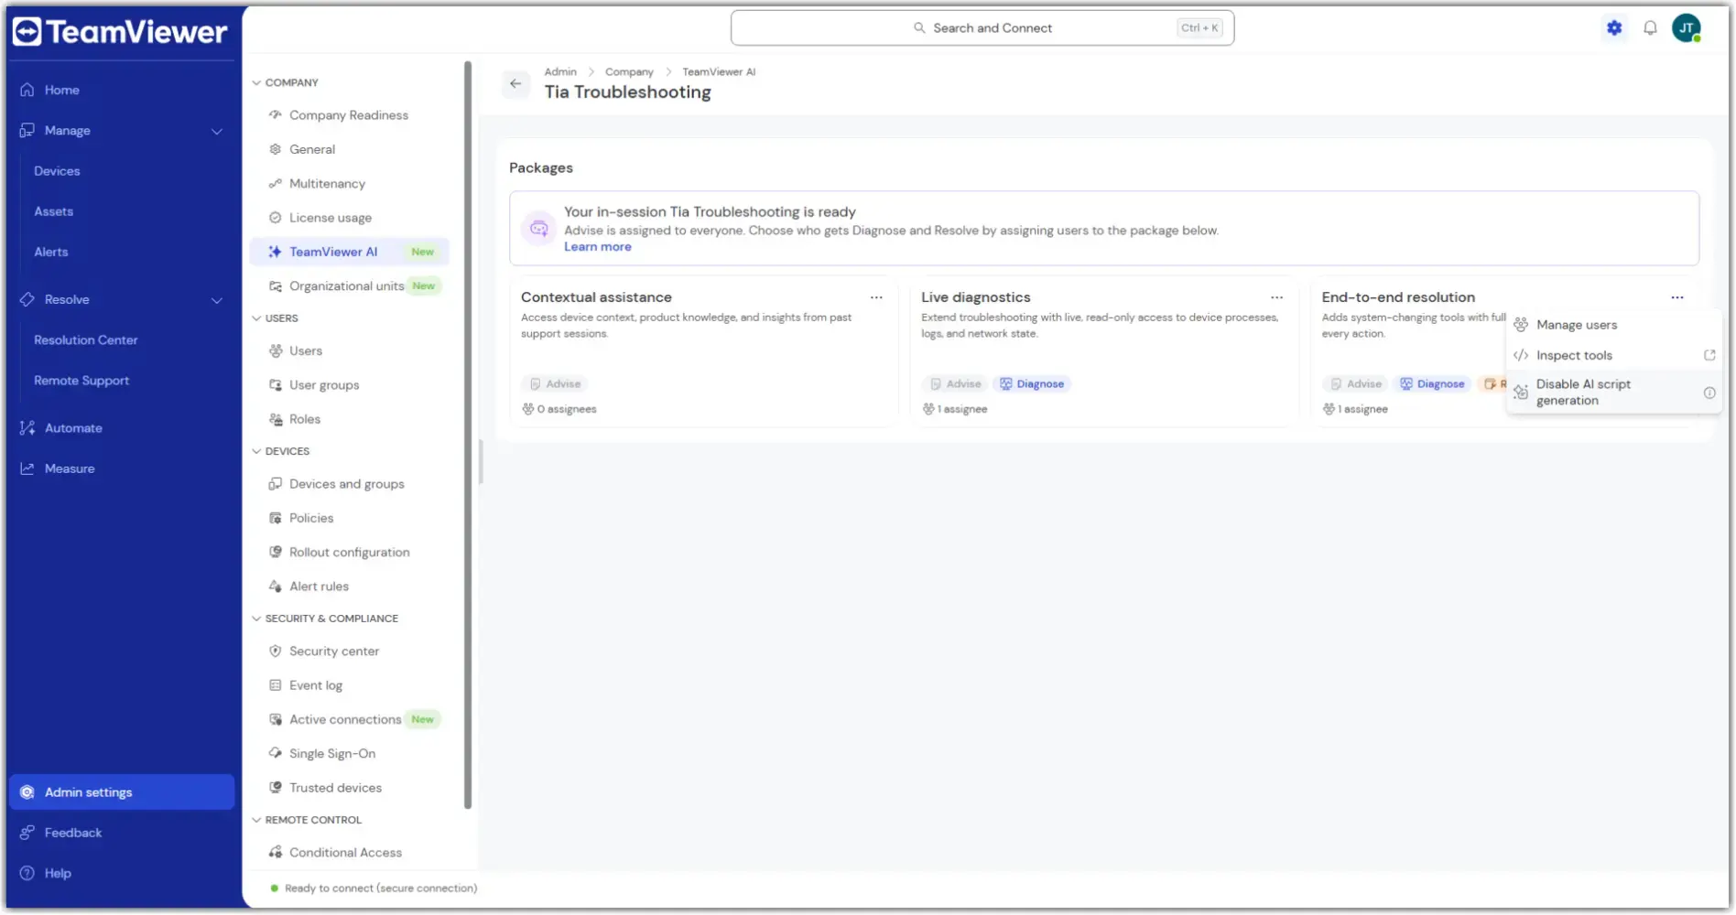Click the Diagnose tag on Live diagnostics
This screenshot has height=915, width=1736.
coord(1032,384)
